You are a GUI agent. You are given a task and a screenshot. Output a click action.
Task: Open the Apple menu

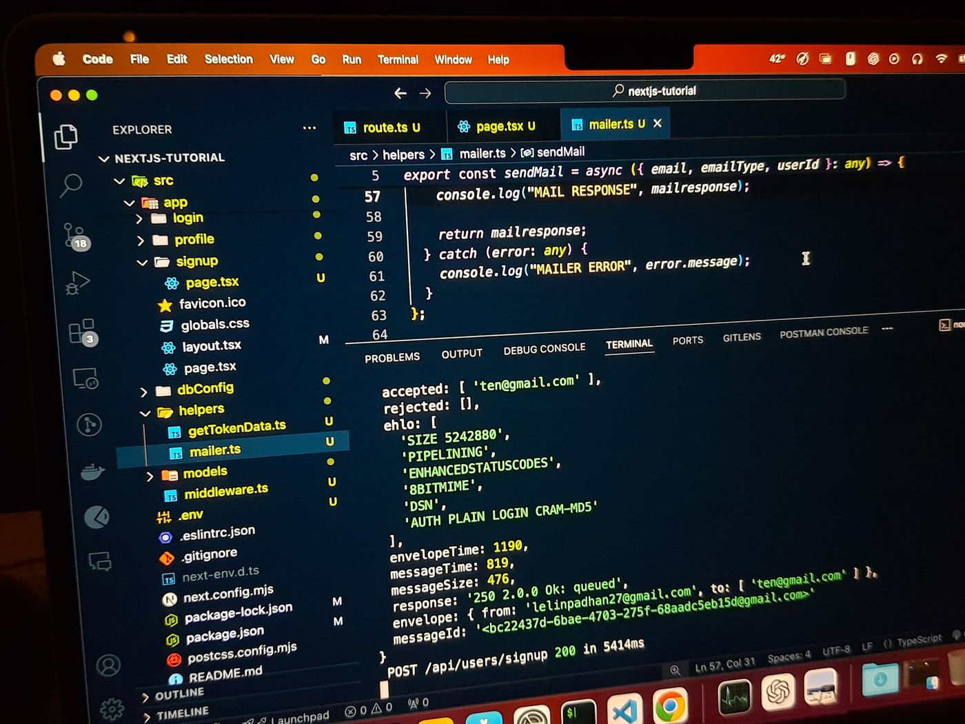coord(59,59)
